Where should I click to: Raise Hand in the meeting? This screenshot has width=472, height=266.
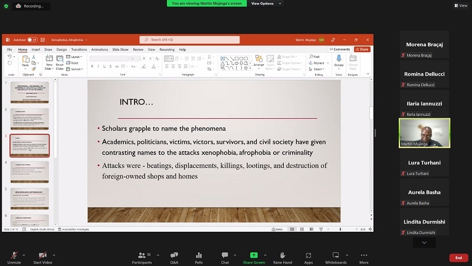coord(283,257)
